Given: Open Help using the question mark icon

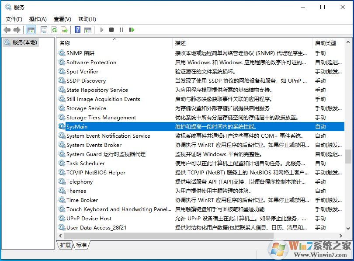Looking at the screenshot, I should point(77,30).
